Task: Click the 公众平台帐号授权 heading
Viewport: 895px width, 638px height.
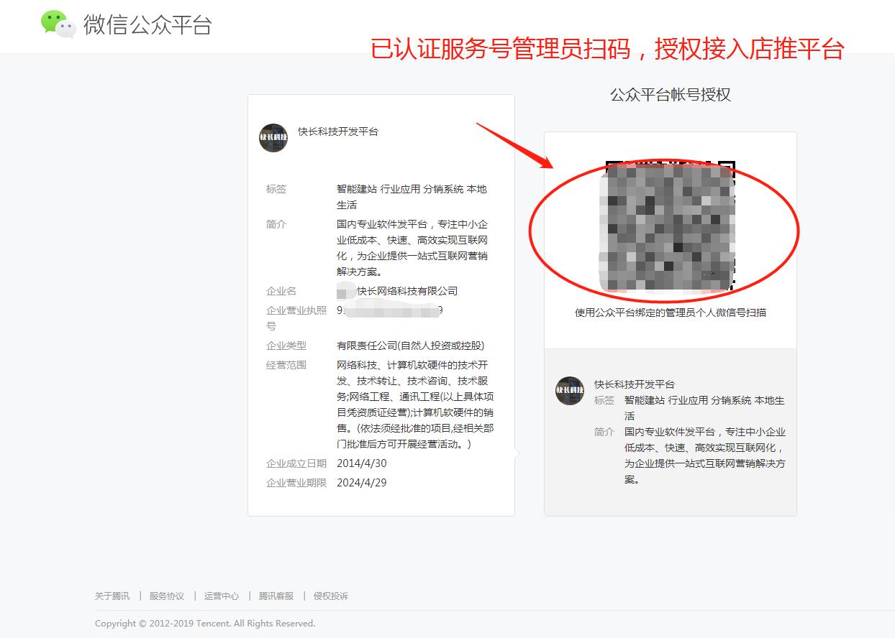Action: pyautogui.click(x=671, y=95)
